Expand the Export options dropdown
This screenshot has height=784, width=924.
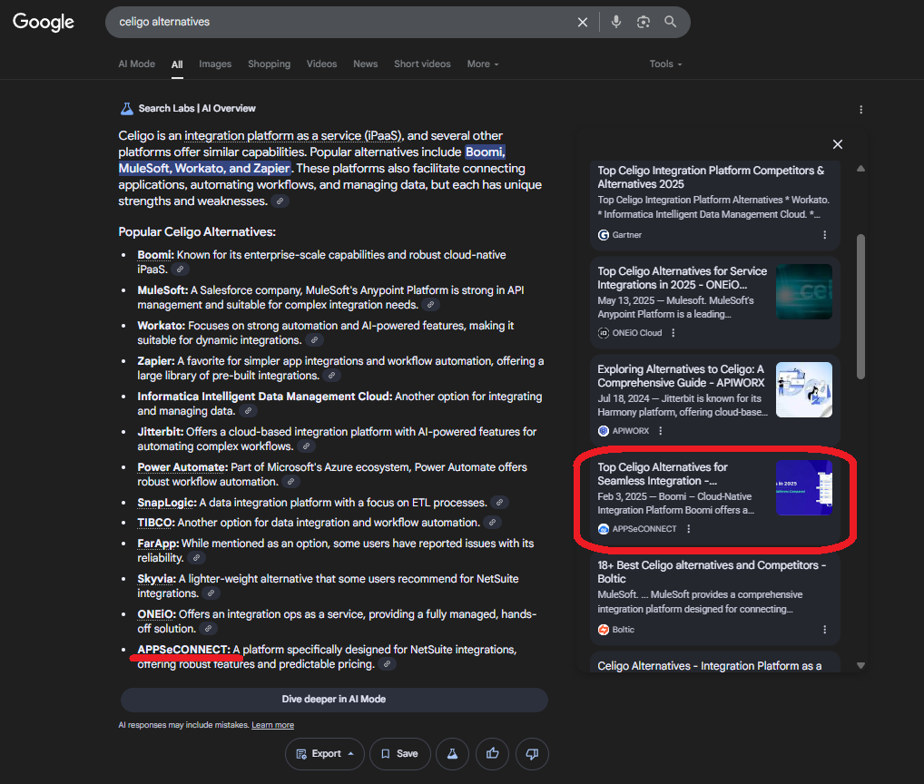(325, 754)
